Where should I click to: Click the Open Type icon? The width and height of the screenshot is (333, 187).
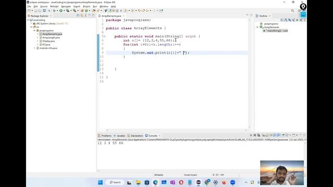[94, 10]
